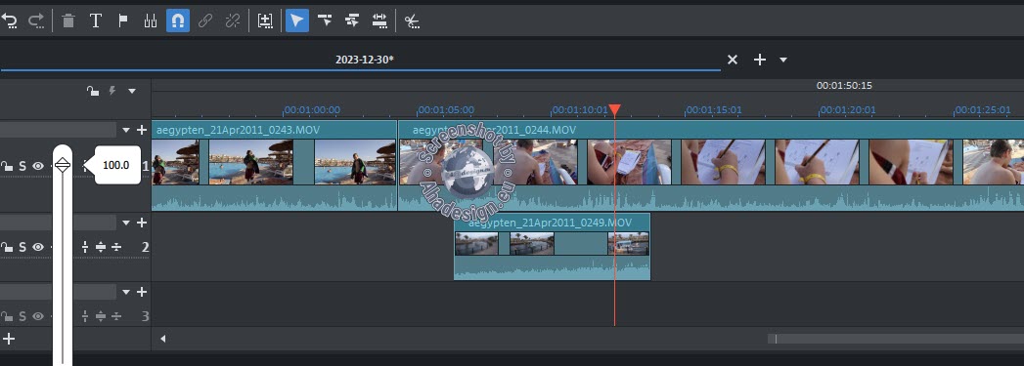1024x366 pixels.
Task: Redo the last undone action
Action: click(x=36, y=20)
